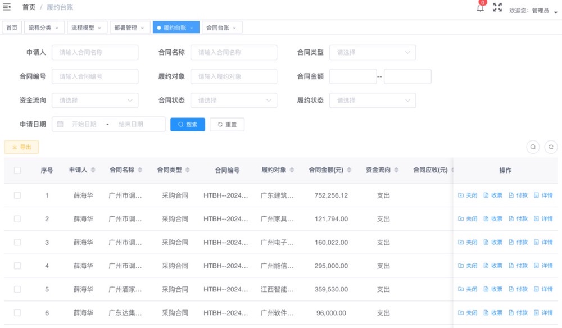
Task: Close the 流程分类 tab with its x
Action: coord(57,28)
